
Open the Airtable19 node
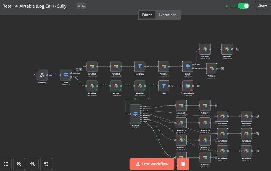click(222, 151)
